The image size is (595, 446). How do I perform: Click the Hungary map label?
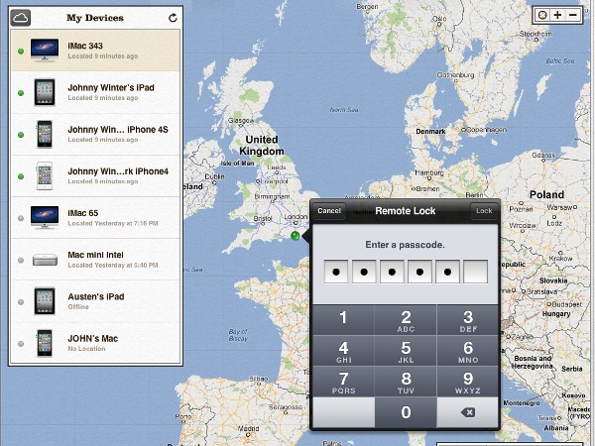(x=556, y=314)
